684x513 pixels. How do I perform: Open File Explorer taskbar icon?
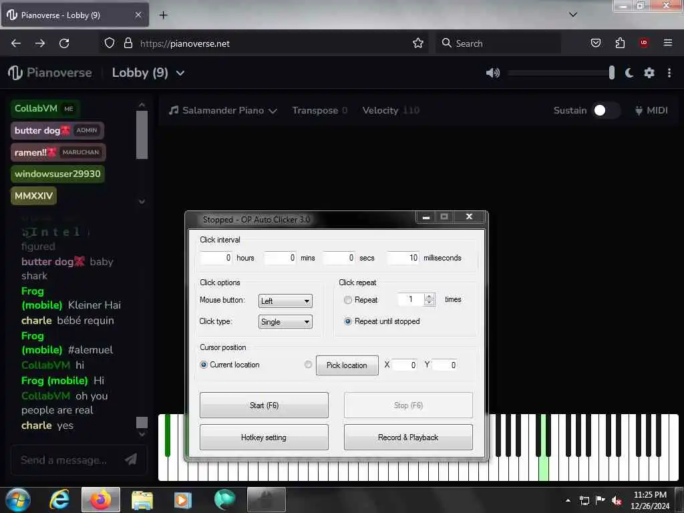[142, 500]
